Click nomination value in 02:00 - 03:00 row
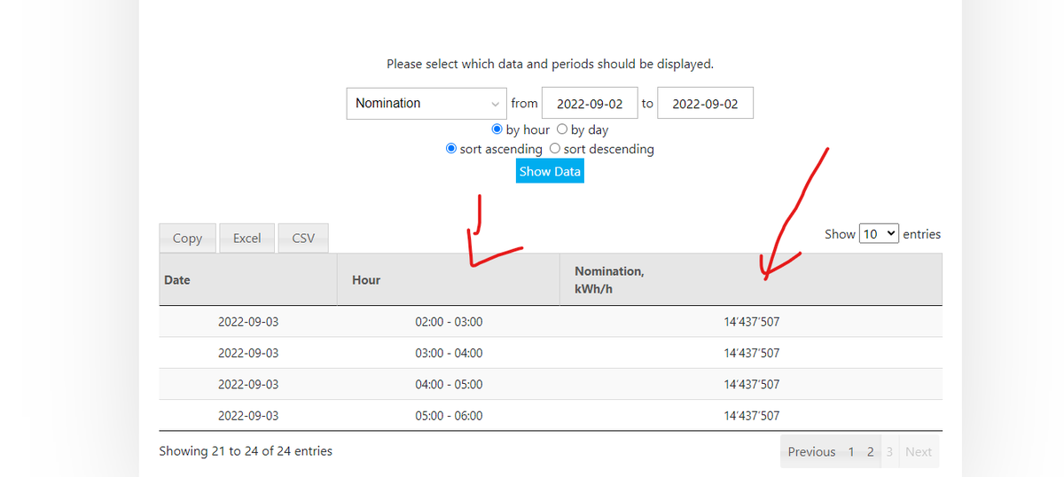This screenshot has height=477, width=1064. [x=751, y=322]
